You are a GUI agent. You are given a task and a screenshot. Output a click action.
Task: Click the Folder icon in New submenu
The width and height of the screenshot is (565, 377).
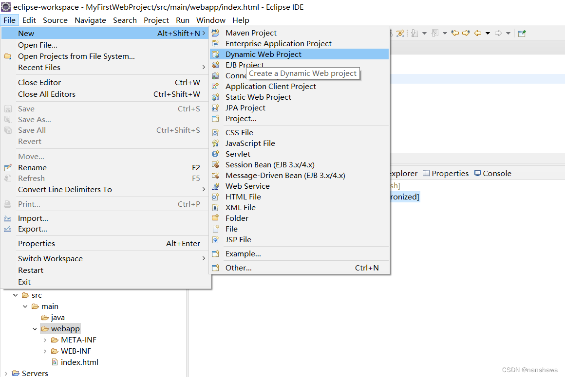215,218
